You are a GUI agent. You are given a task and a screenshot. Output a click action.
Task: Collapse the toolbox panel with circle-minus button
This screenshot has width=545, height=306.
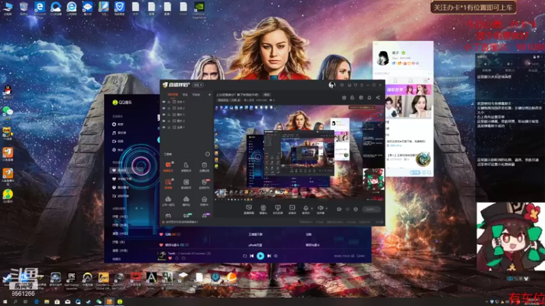[x=208, y=154]
